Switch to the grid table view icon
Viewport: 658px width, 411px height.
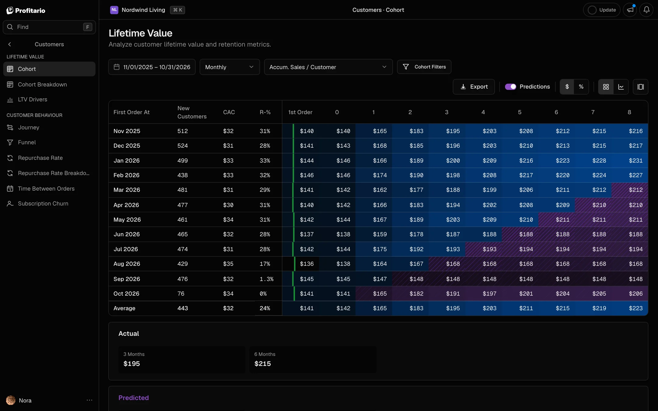[x=606, y=87]
